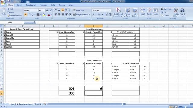Apply accounting dollar format

coord(94,14)
